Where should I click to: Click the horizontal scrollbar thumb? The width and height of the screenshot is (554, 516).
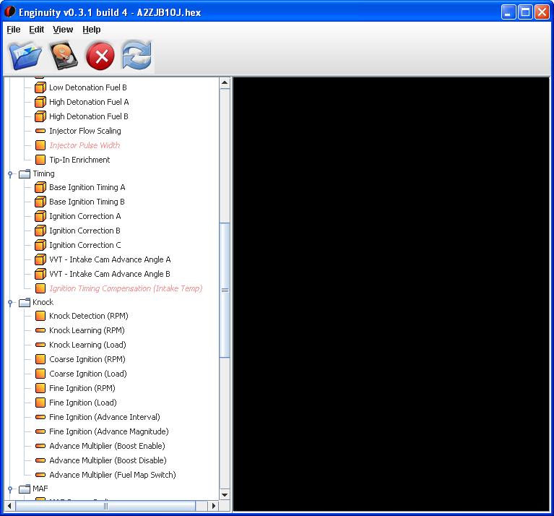coord(105,506)
